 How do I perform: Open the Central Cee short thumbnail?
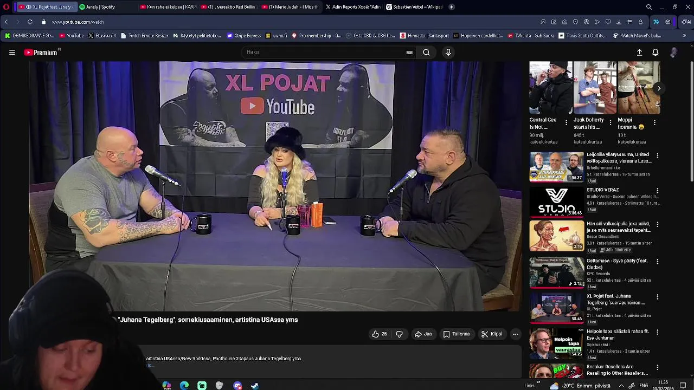[550, 88]
